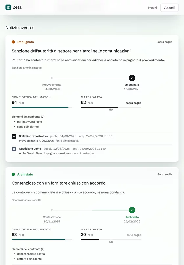
Task: Click the green Archiviato status dot
Action: [x=13, y=174]
